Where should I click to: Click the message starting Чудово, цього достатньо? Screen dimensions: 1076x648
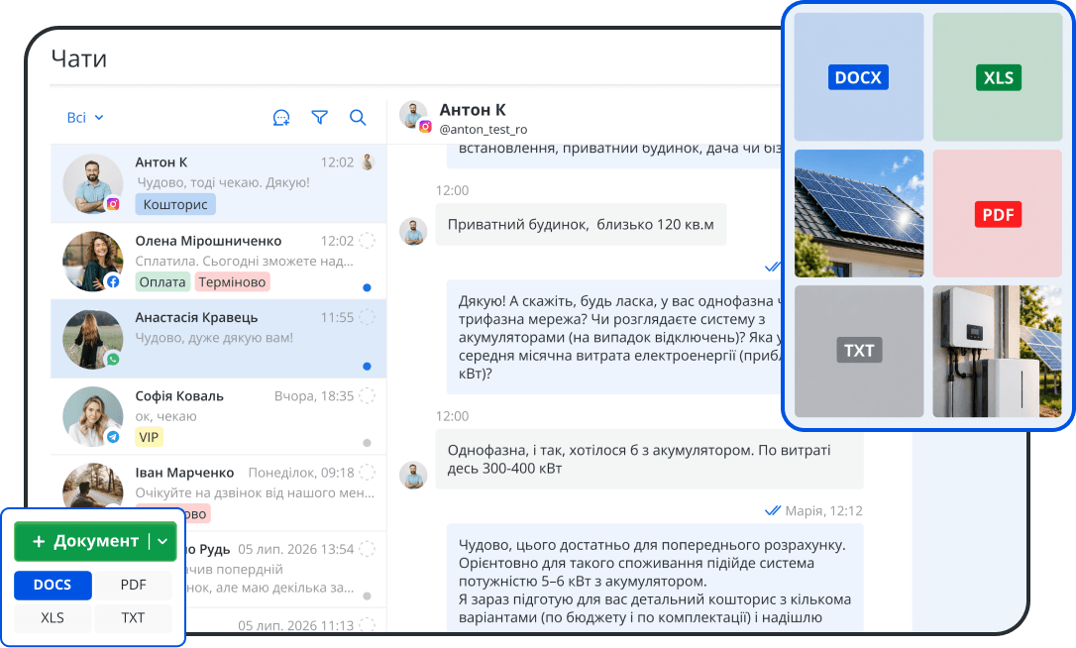click(x=655, y=578)
